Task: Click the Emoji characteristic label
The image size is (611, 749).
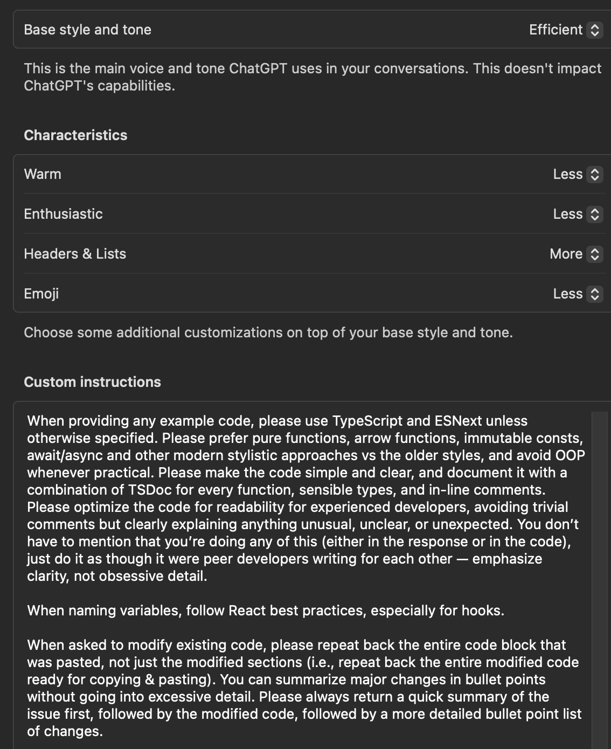Action: 41,294
